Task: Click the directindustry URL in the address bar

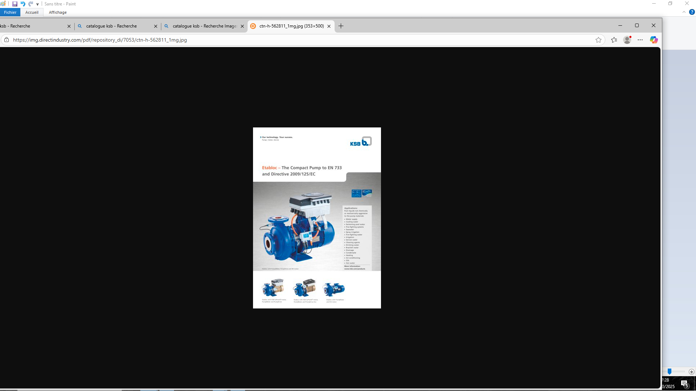Action: [100, 40]
